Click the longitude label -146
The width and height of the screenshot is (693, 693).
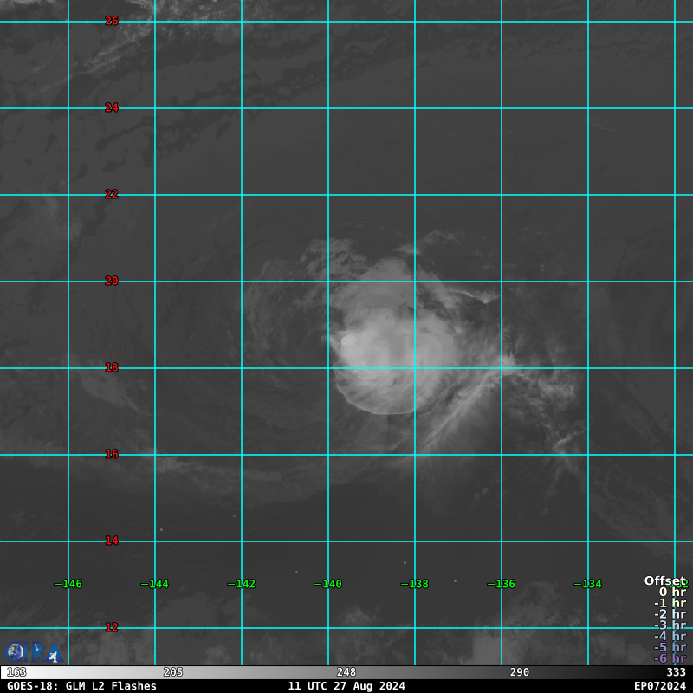point(68,584)
